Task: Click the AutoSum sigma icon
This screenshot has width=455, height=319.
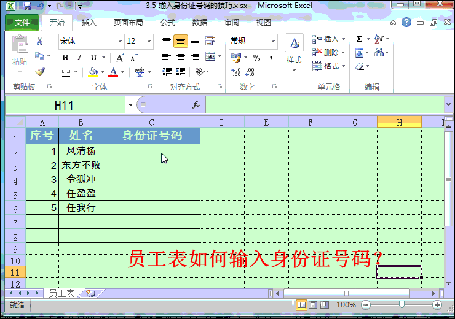Action: click(x=360, y=39)
